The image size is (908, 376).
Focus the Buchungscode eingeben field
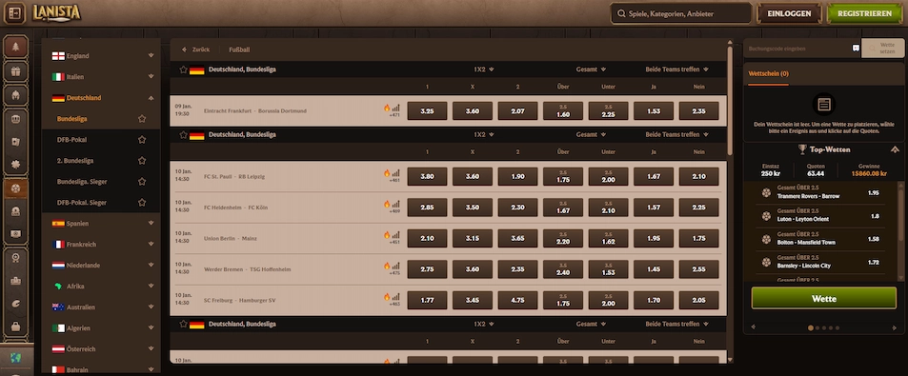(797, 49)
